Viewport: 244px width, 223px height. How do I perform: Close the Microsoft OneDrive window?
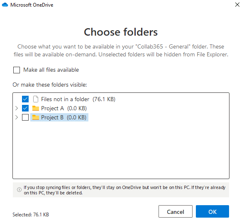[237, 5]
